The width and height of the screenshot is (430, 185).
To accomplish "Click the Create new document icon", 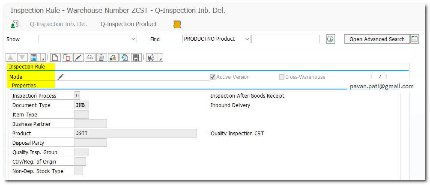I will (x=55, y=57).
